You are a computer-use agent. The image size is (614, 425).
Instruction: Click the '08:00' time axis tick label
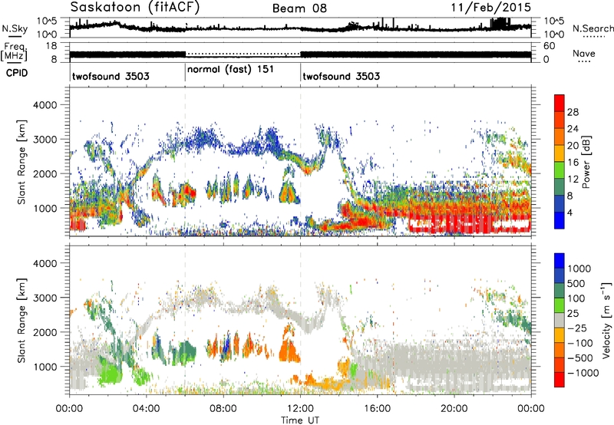click(223, 409)
